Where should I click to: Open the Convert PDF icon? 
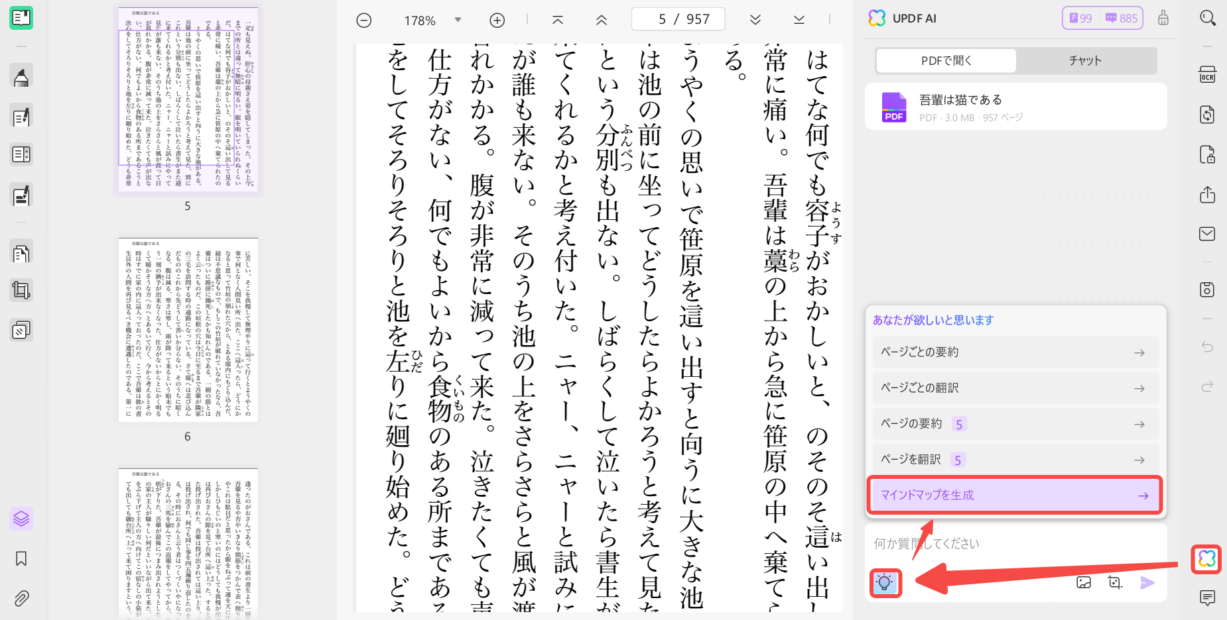click(1208, 115)
